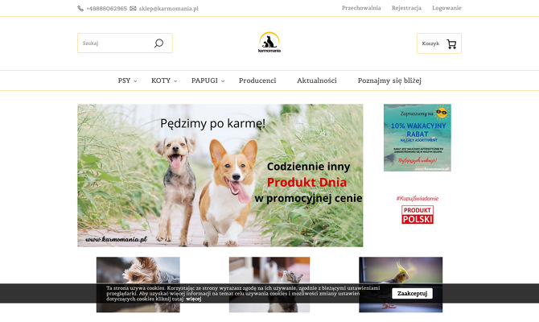Expand the KOTY menu chevron
Screen dimensions: 539x322
175,81
